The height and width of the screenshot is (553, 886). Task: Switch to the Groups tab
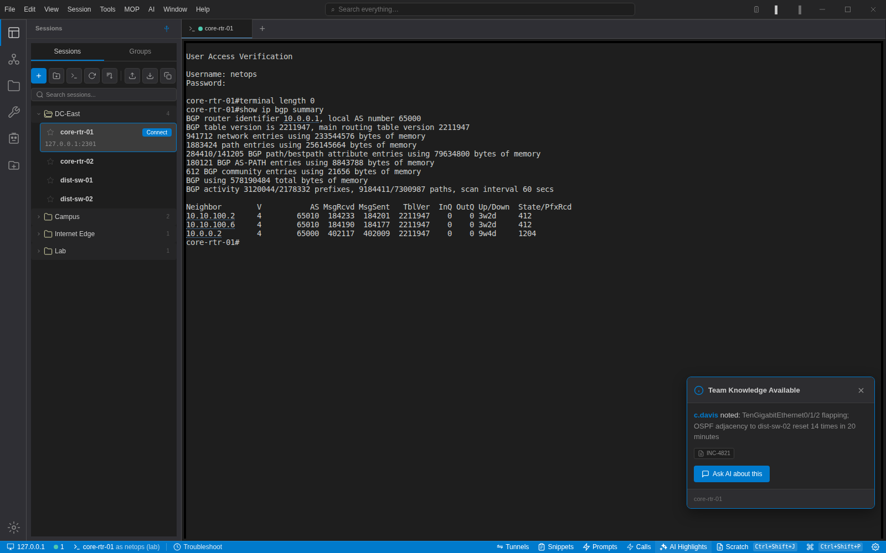(x=140, y=51)
